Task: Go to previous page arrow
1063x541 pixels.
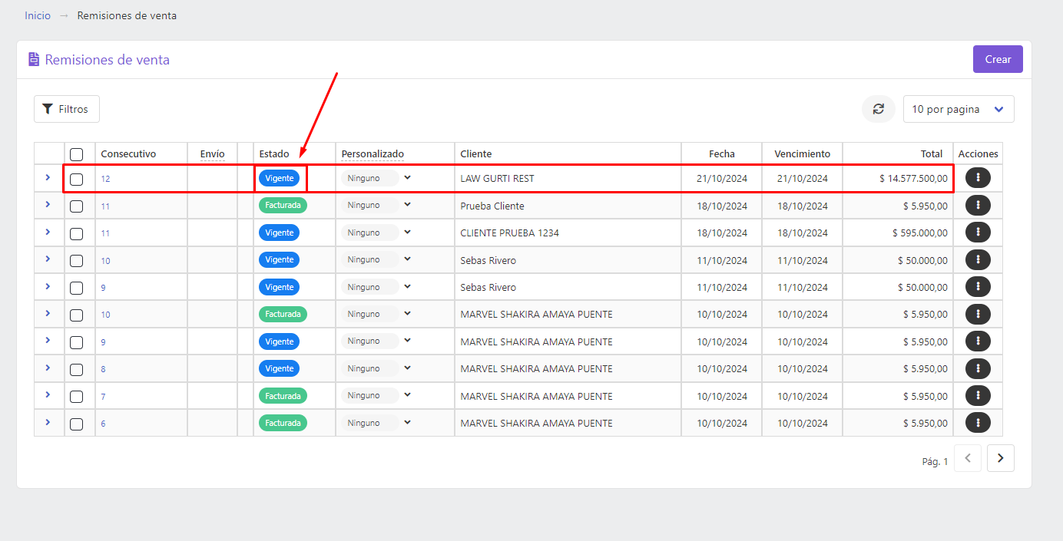Action: coord(968,458)
